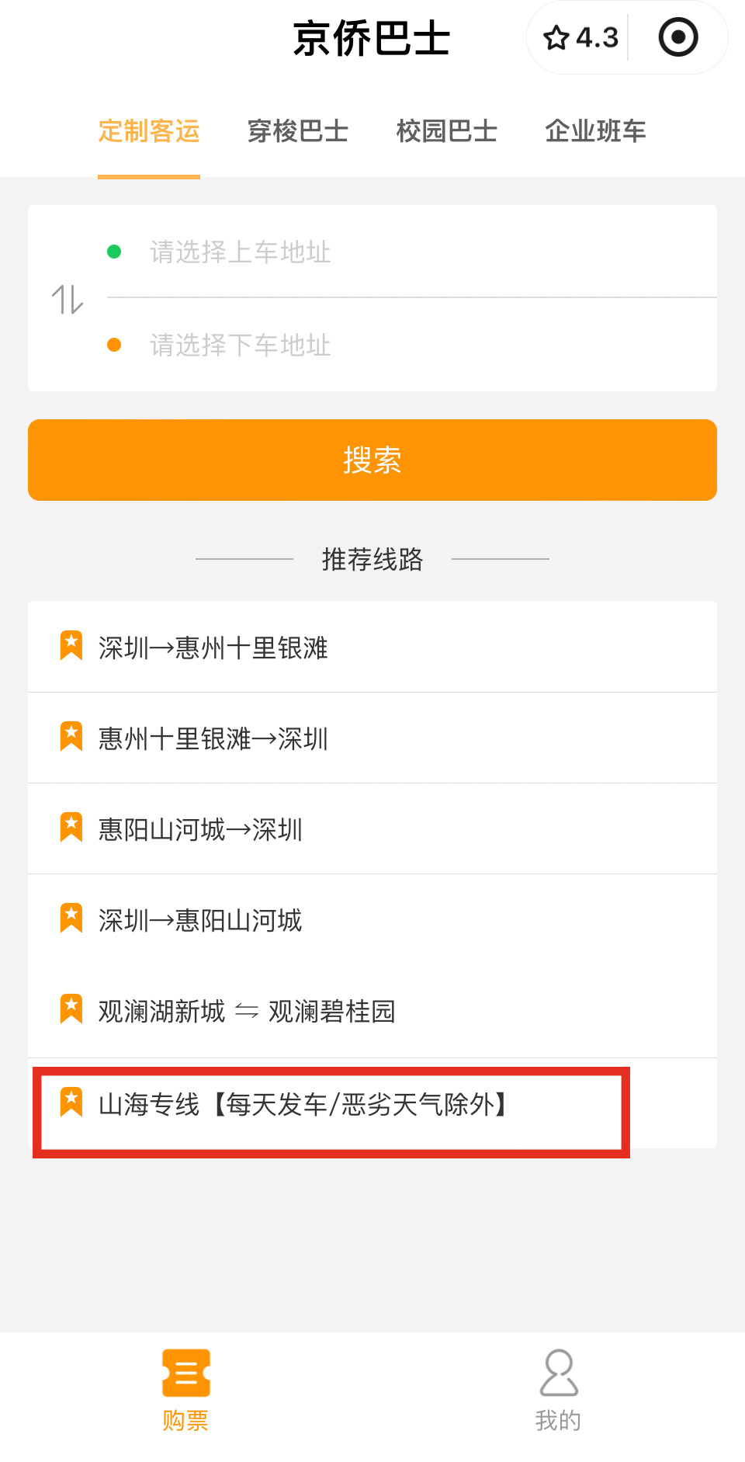Open route 惠阳山河城→深圳

(x=372, y=828)
